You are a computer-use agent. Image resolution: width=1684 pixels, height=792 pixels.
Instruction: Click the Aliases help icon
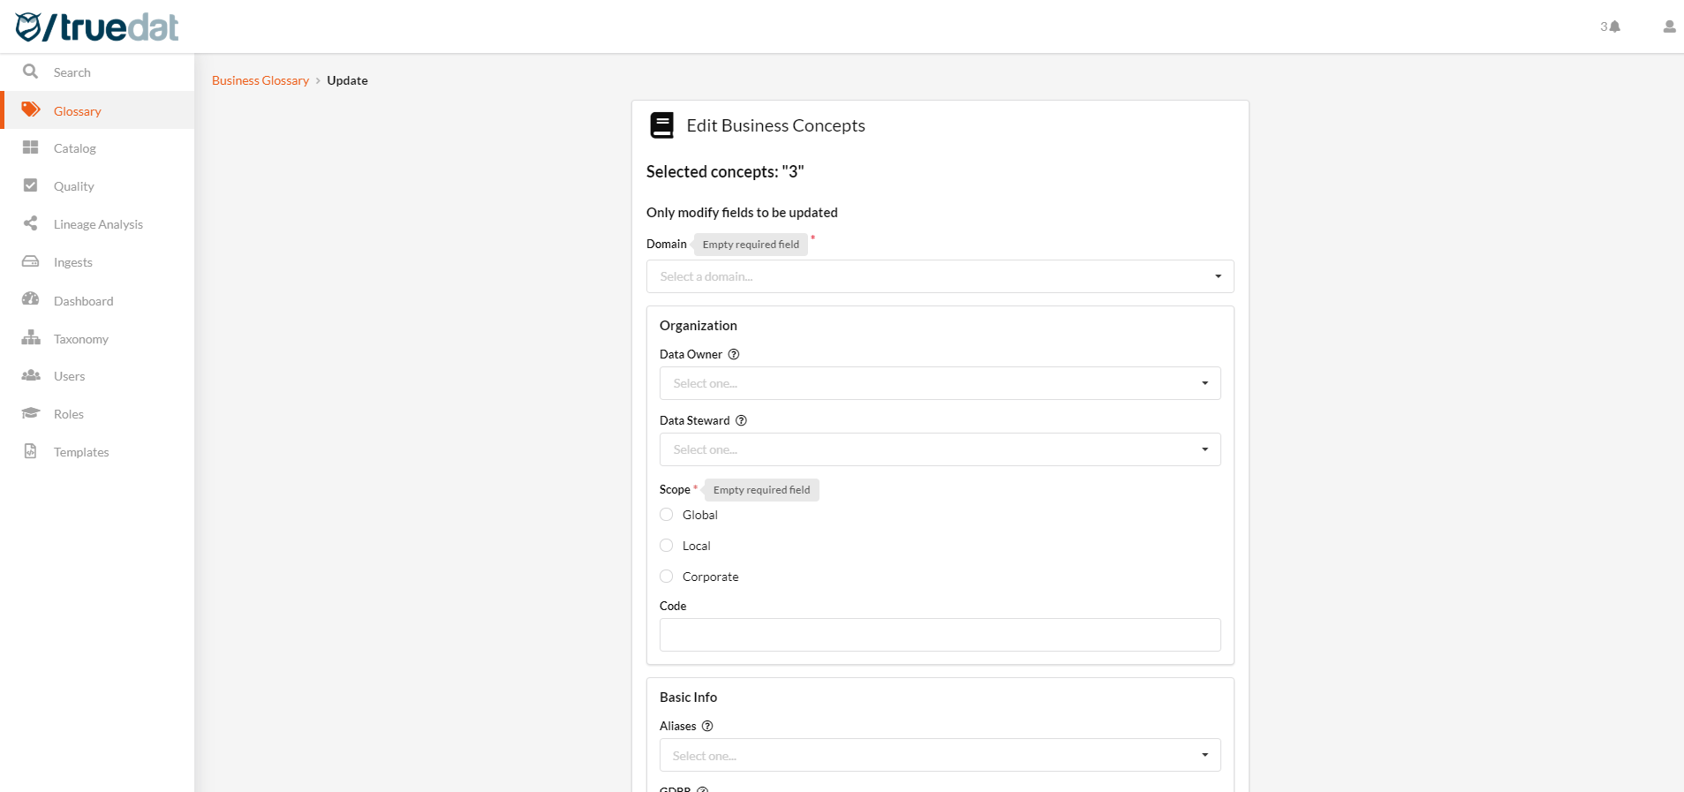[706, 726]
